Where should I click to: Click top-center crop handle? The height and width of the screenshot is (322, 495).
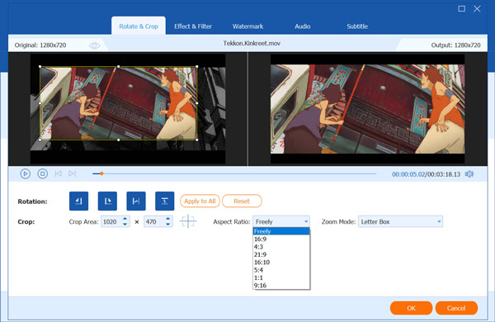coord(118,67)
